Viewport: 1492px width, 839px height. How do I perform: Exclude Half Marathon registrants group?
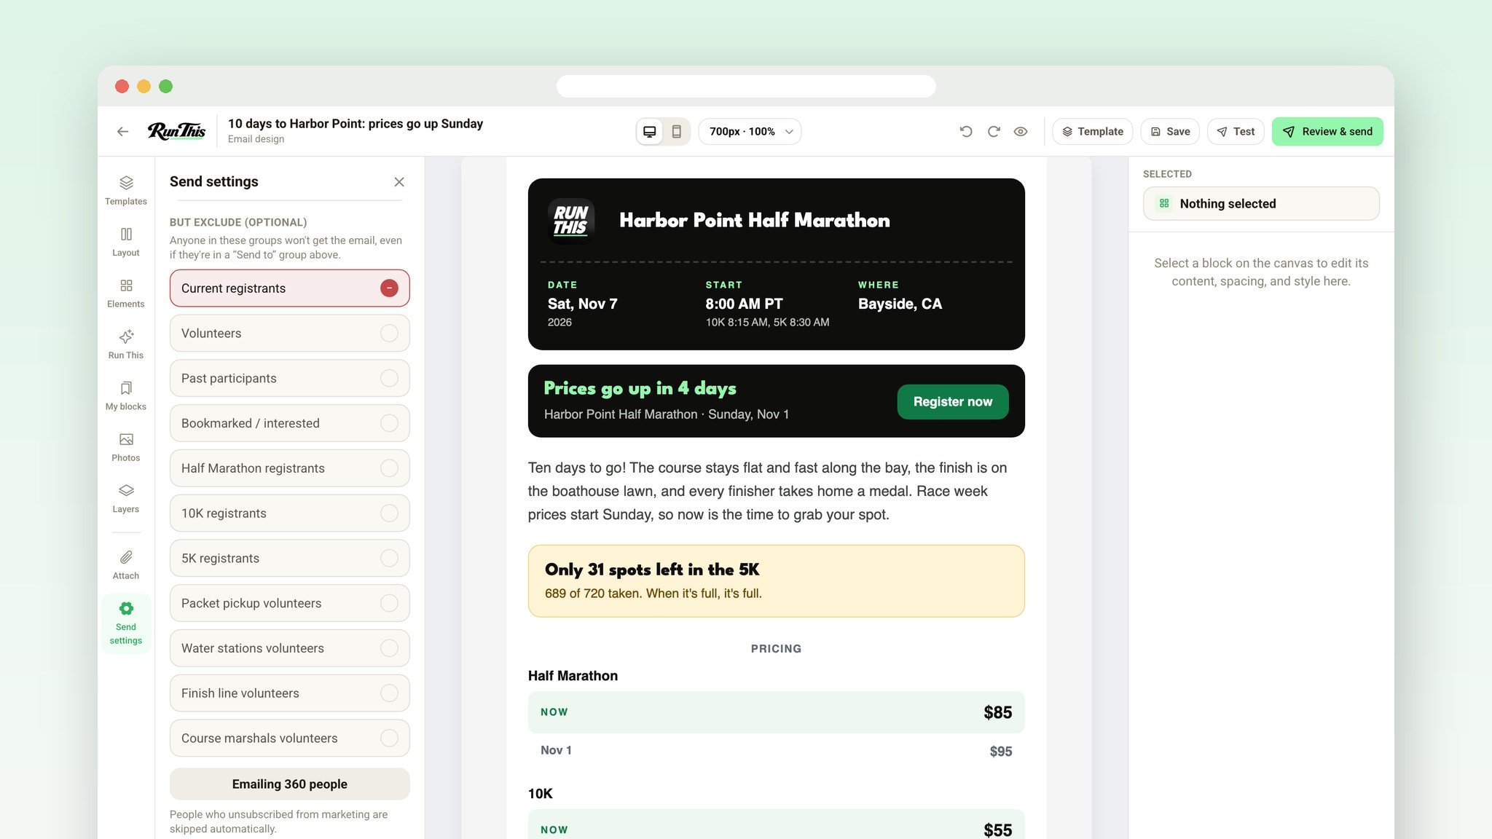coord(290,468)
